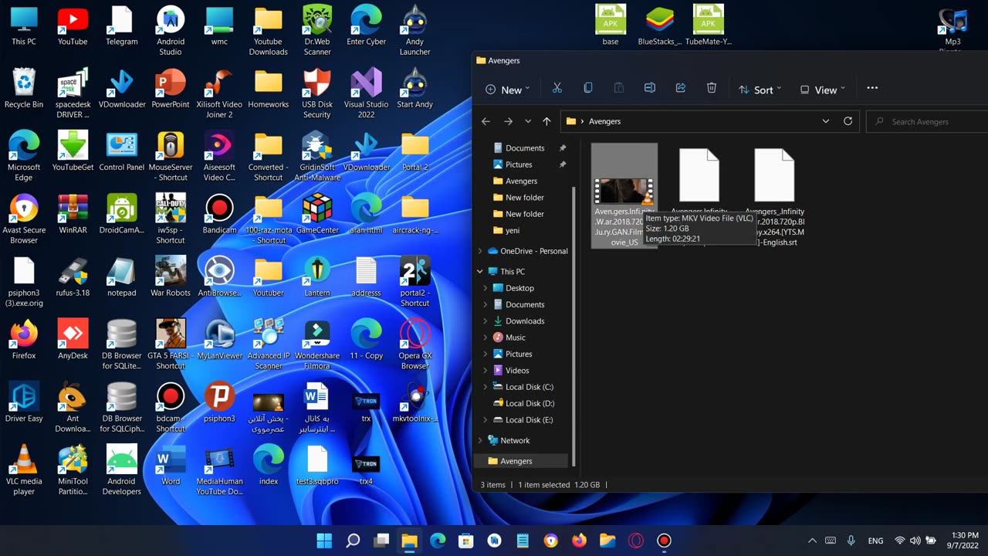
Task: Select the VDownloader icon beside spacedesk
Action: [122, 88]
